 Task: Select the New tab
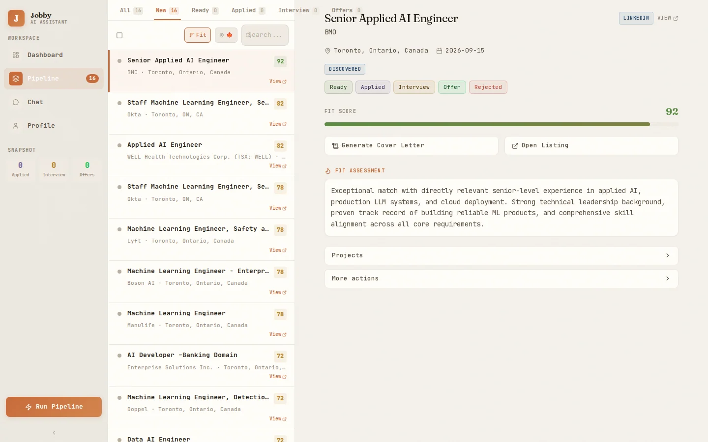click(x=167, y=10)
